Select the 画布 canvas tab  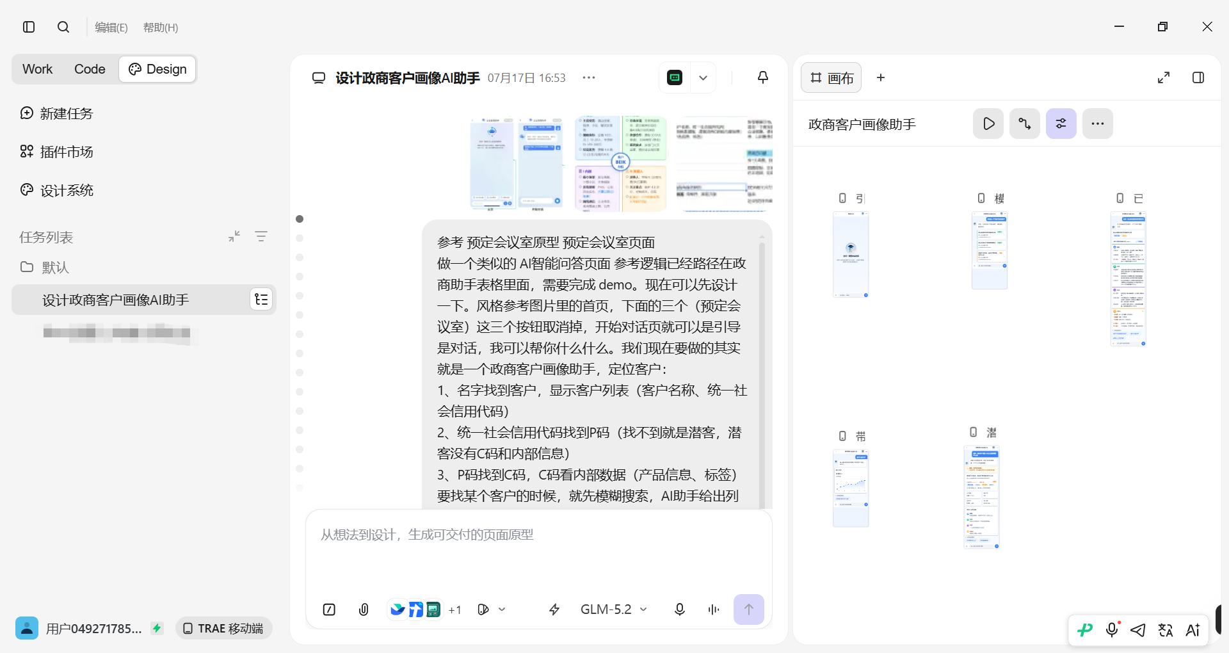(831, 77)
